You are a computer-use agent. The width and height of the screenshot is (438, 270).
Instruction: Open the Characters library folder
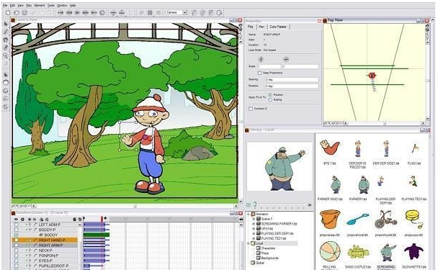click(x=266, y=248)
